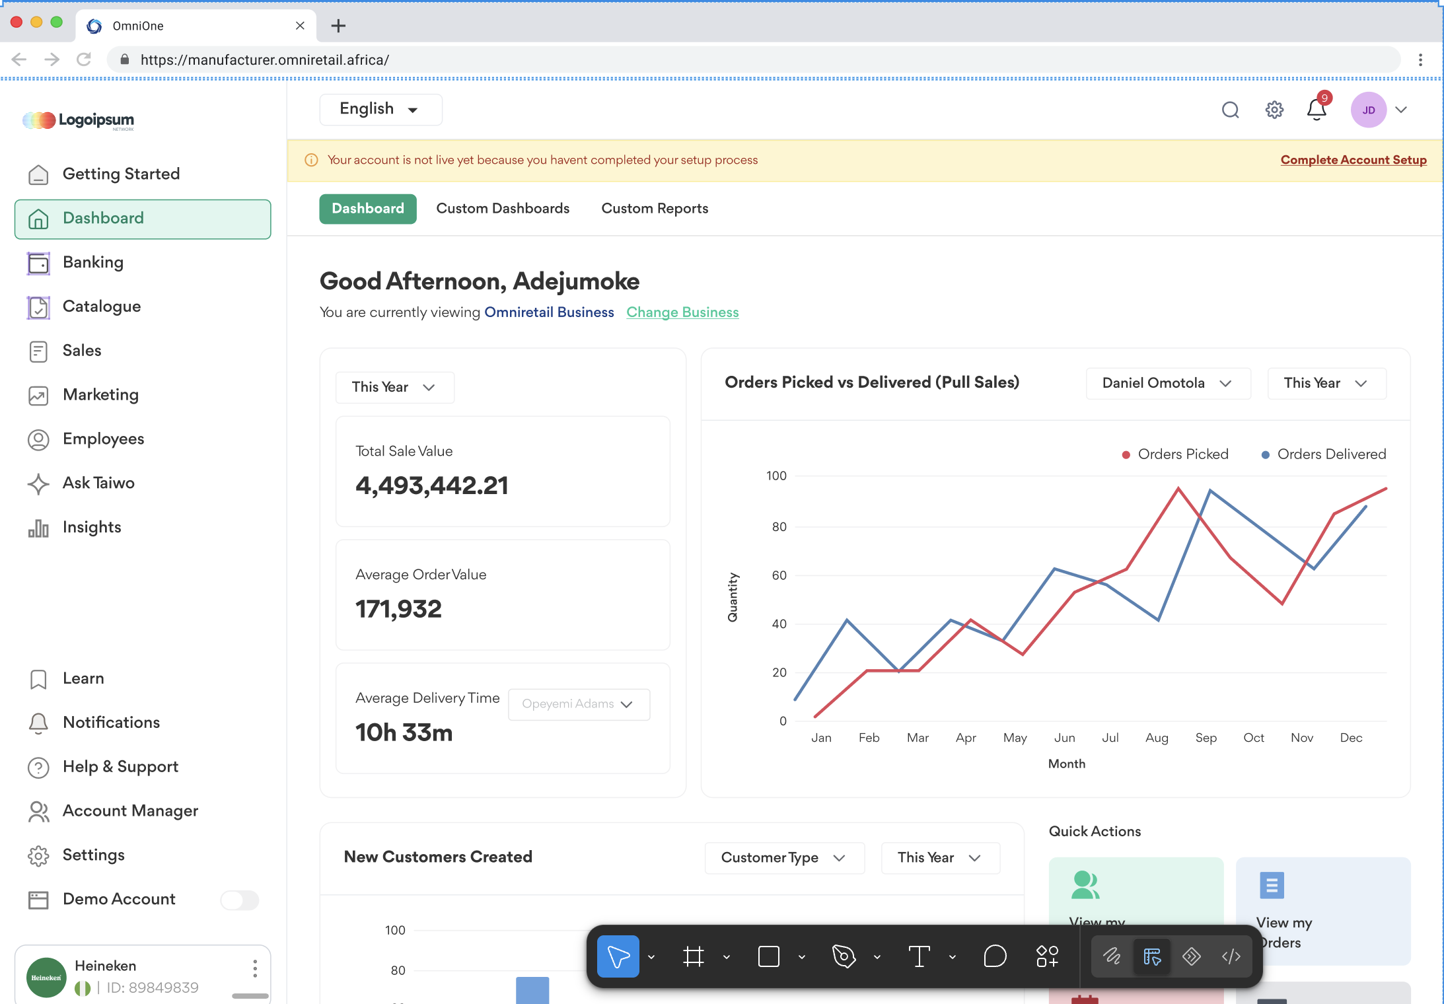Click the Average Order Value figure 171,932
The width and height of the screenshot is (1444, 1004).
coord(398,610)
